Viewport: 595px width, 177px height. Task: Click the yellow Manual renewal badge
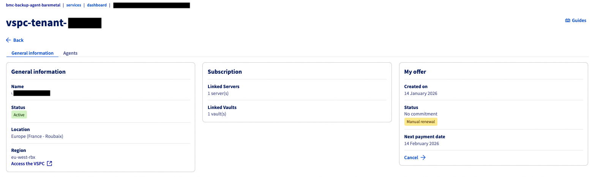point(421,122)
